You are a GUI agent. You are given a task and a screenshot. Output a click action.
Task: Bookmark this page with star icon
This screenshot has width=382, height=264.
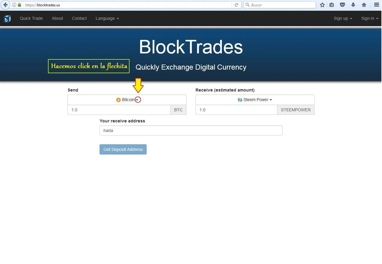click(322, 5)
